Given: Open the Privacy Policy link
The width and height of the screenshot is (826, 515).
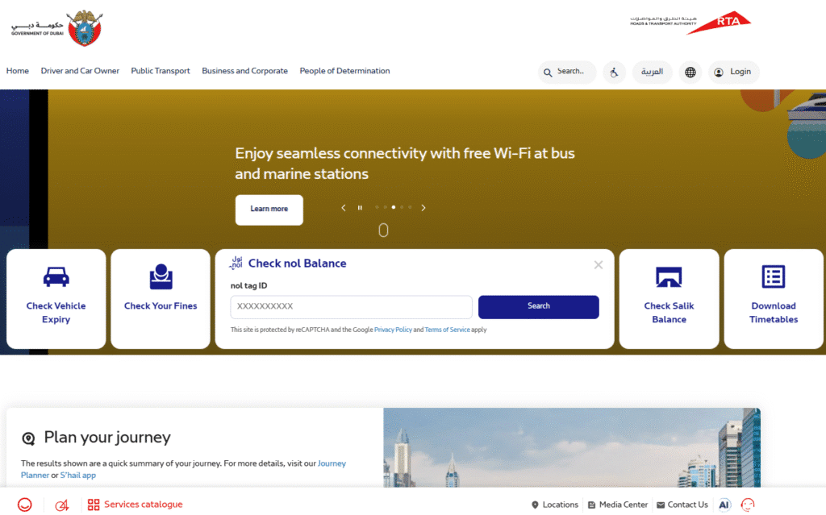Looking at the screenshot, I should tap(393, 330).
